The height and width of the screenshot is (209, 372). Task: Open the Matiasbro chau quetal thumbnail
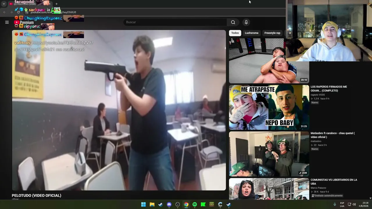click(x=269, y=154)
